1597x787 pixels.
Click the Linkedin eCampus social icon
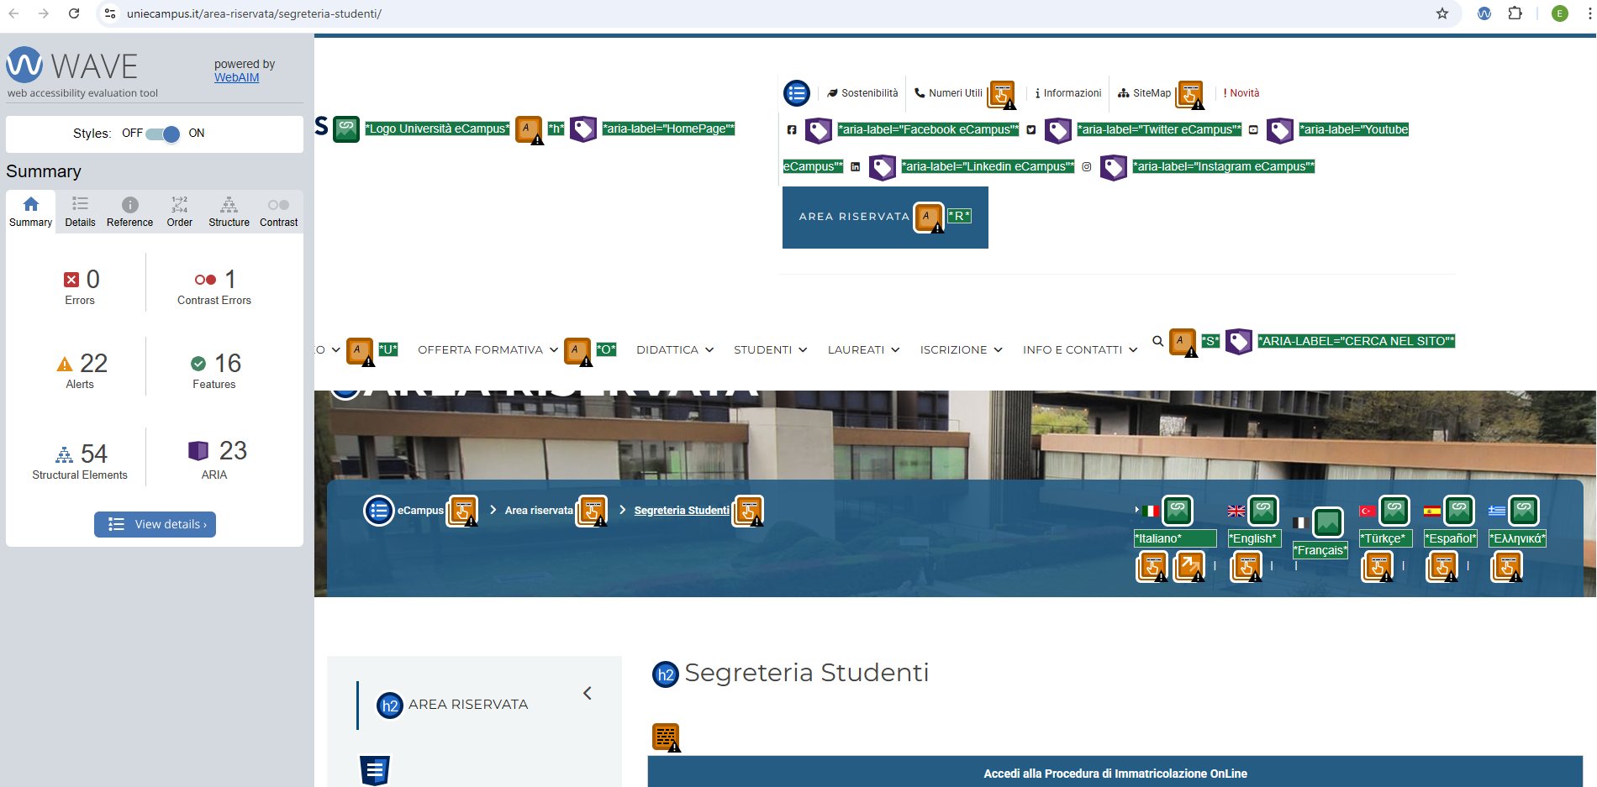[855, 167]
